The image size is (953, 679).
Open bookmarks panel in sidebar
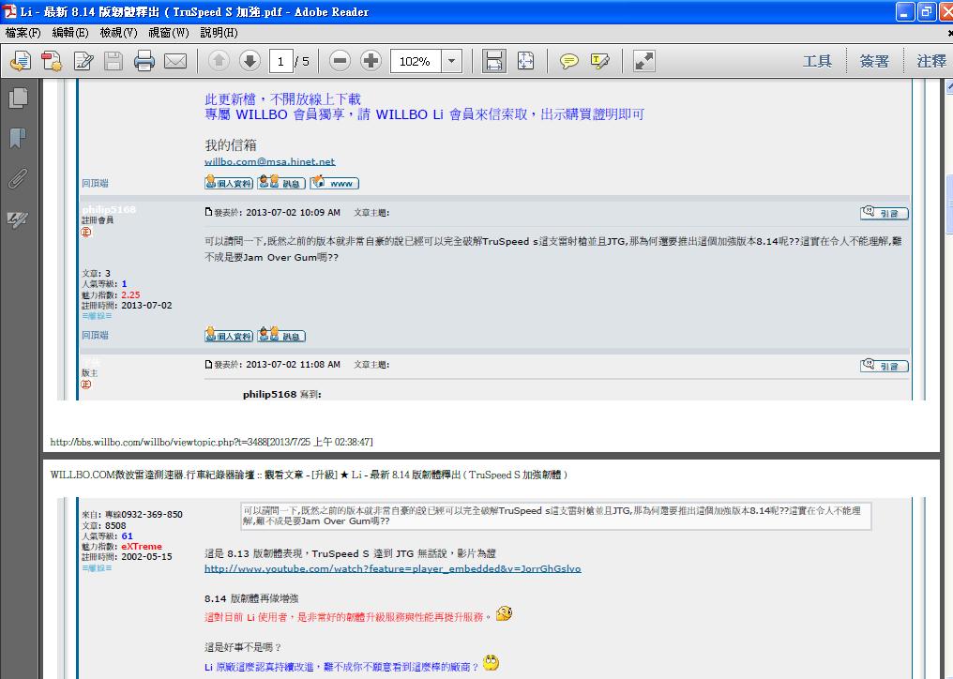coord(18,139)
